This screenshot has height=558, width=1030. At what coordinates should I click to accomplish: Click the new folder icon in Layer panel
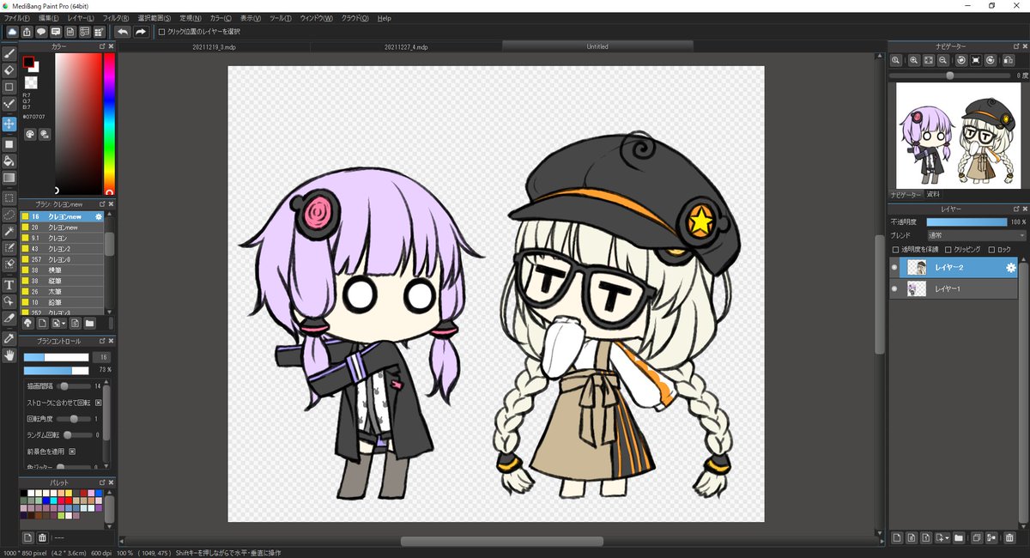pyautogui.click(x=959, y=538)
